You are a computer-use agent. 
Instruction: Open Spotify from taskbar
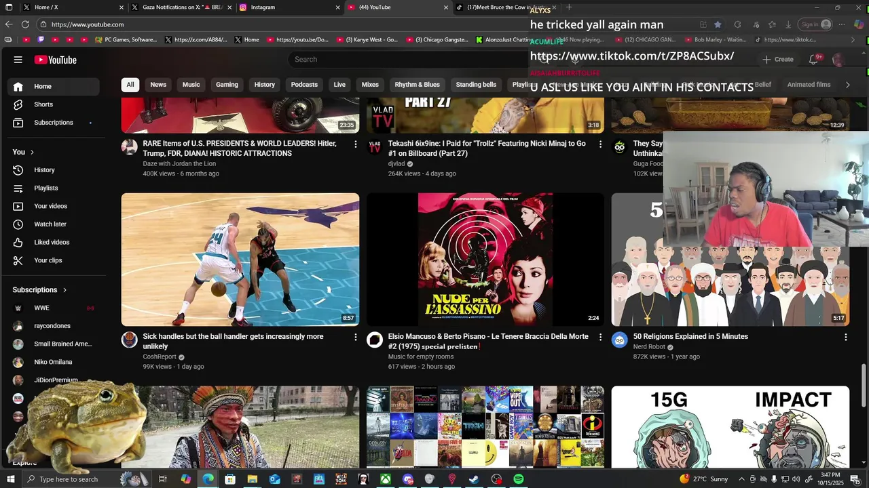coord(519,479)
